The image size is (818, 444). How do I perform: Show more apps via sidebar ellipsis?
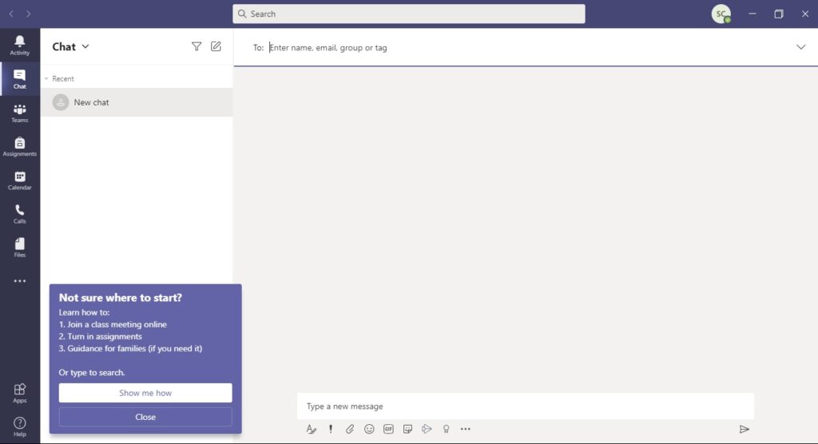pyautogui.click(x=20, y=281)
